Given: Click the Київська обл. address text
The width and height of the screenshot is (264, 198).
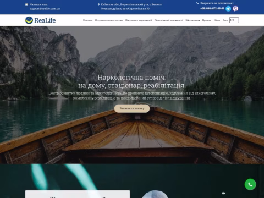Looking at the screenshot, I should pyautogui.click(x=131, y=7).
